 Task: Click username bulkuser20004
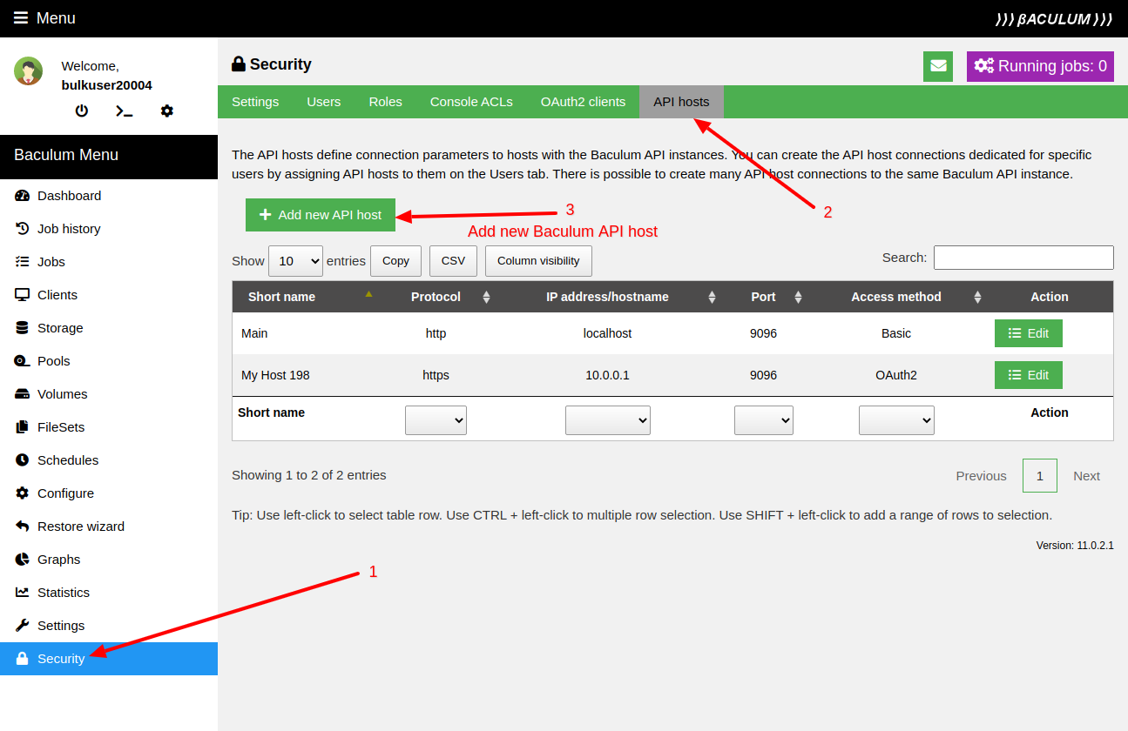point(107,85)
